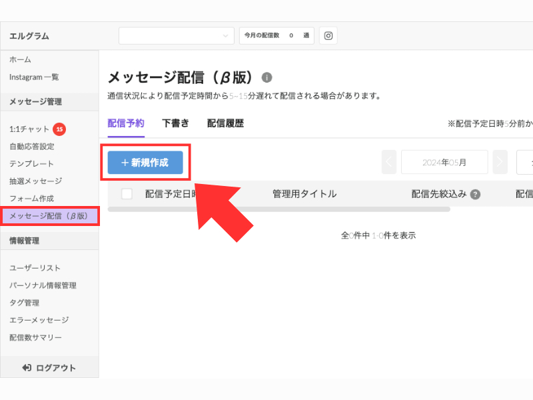The image size is (533, 400).
Task: Open ユーザーリスト in sidebar
Action: pyautogui.click(x=35, y=268)
